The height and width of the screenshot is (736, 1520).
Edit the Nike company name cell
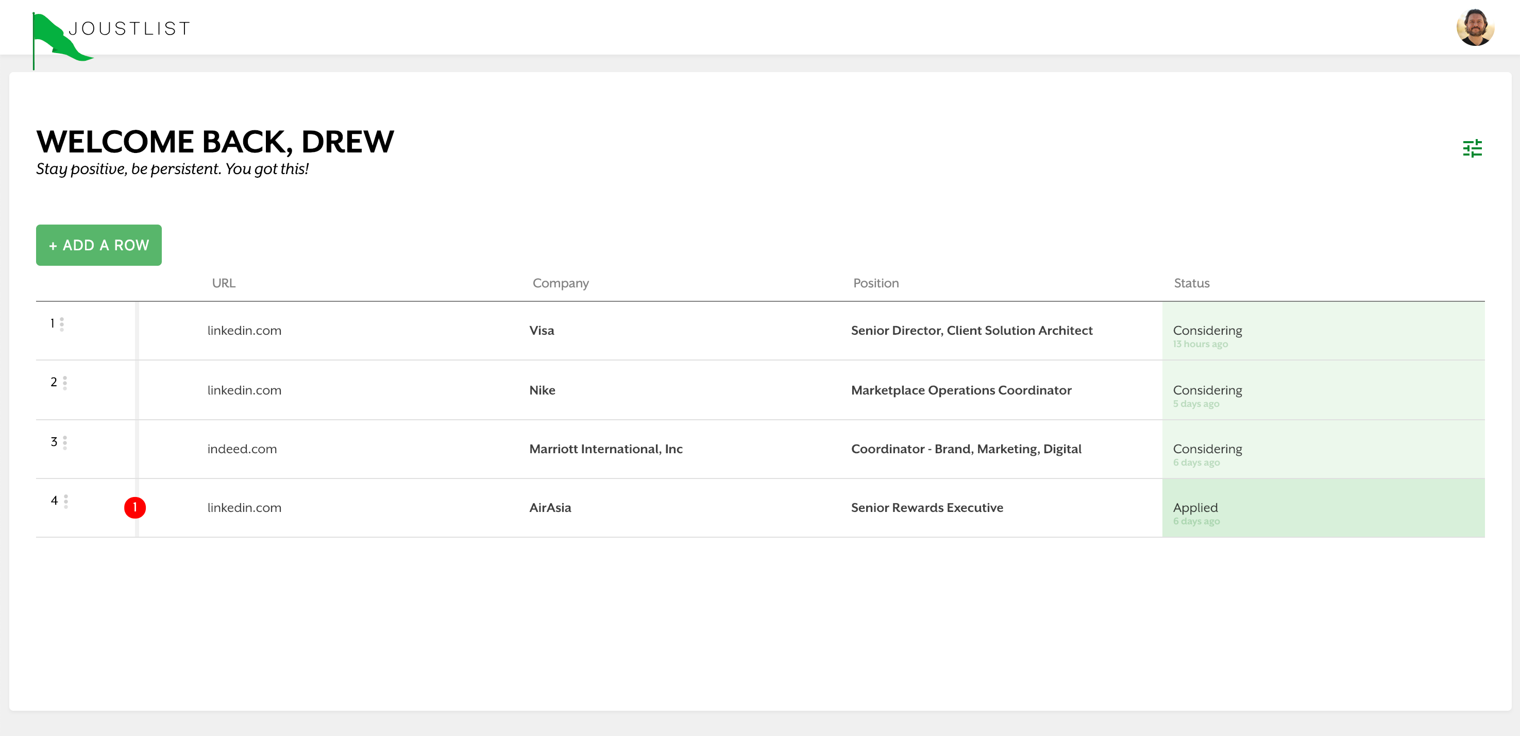(542, 390)
